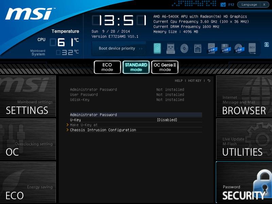Click the plus icon beside boot device list
Image resolution: width=272 pixels, height=204 pixels.
coord(267,45)
